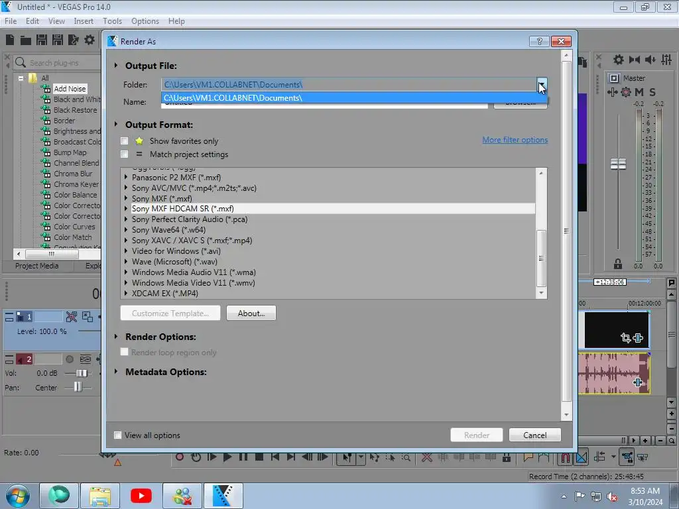Mute the Master bus with M
The width and height of the screenshot is (679, 509).
pyautogui.click(x=639, y=91)
